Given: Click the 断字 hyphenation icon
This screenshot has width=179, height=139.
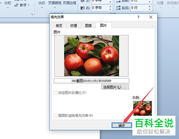Looking at the screenshot, I should [16, 5].
